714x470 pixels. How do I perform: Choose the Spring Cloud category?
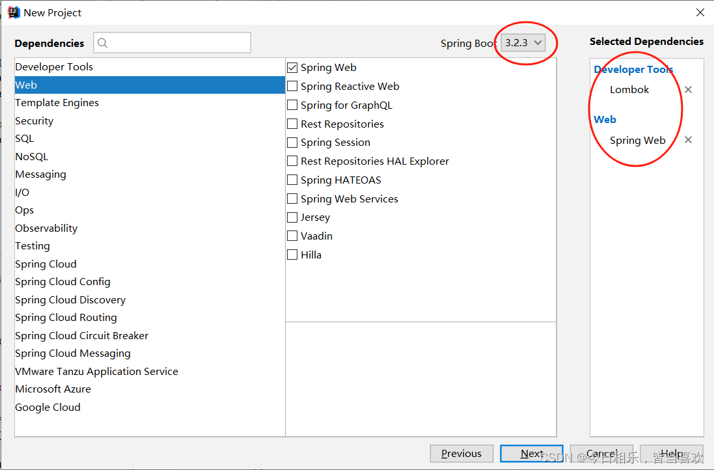pos(150,264)
